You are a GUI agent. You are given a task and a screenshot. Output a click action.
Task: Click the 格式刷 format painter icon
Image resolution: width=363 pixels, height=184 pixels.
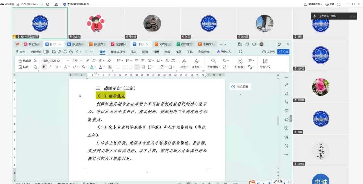(x=20, y=61)
